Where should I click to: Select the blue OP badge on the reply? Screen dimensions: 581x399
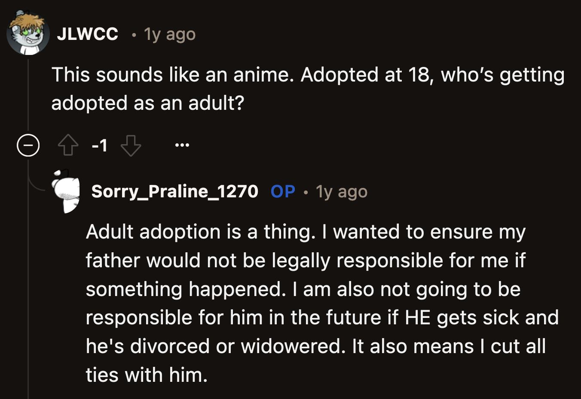click(282, 191)
